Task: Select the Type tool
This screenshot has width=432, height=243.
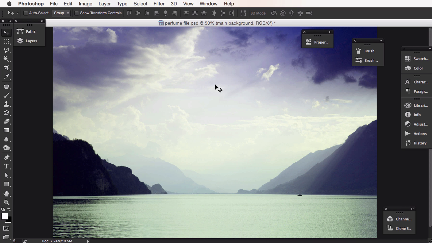Action: click(x=6, y=166)
